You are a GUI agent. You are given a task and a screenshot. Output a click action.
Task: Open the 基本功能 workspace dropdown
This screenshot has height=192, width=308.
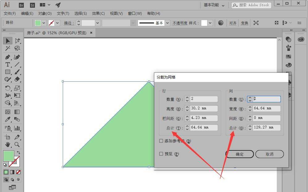pos(214,5)
